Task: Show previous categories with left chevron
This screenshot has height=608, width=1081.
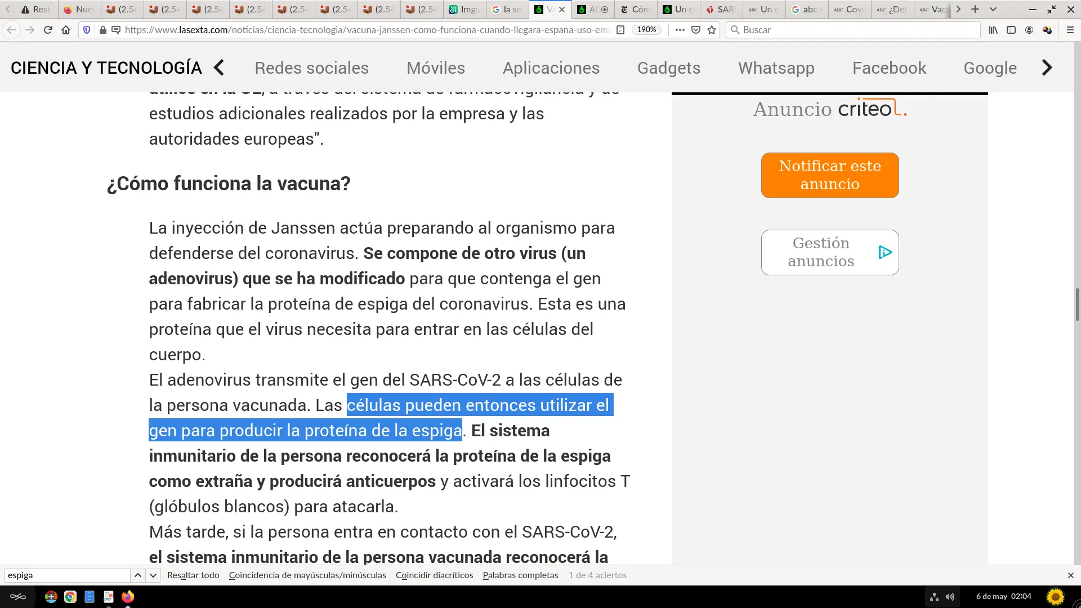Action: coord(219,68)
